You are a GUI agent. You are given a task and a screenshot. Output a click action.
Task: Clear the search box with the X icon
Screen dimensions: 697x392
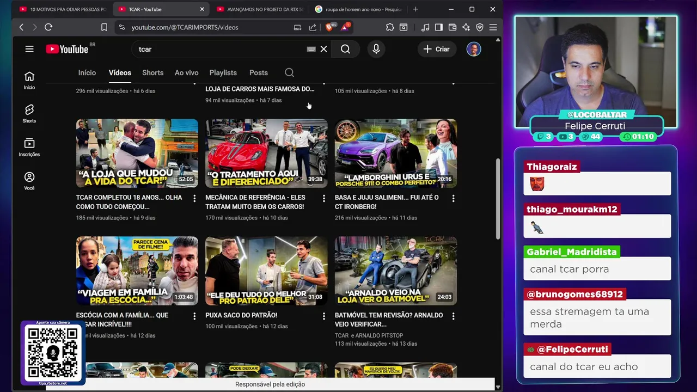[323, 49]
